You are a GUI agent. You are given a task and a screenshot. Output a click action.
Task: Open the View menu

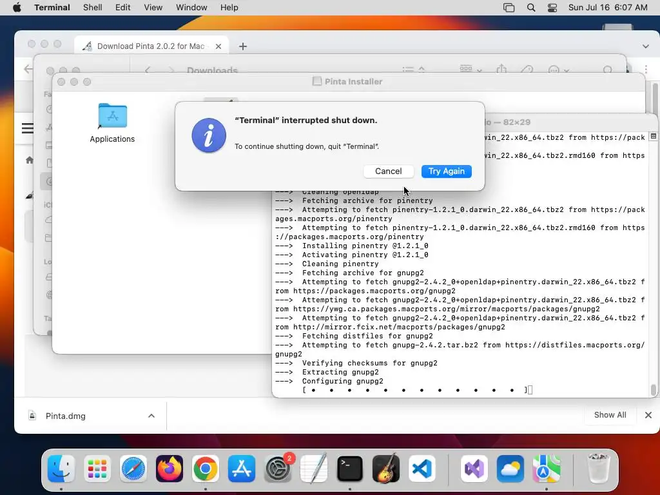tap(153, 8)
